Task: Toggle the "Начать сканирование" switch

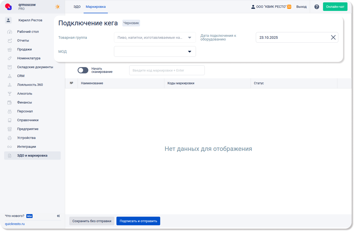Action: 83,70
